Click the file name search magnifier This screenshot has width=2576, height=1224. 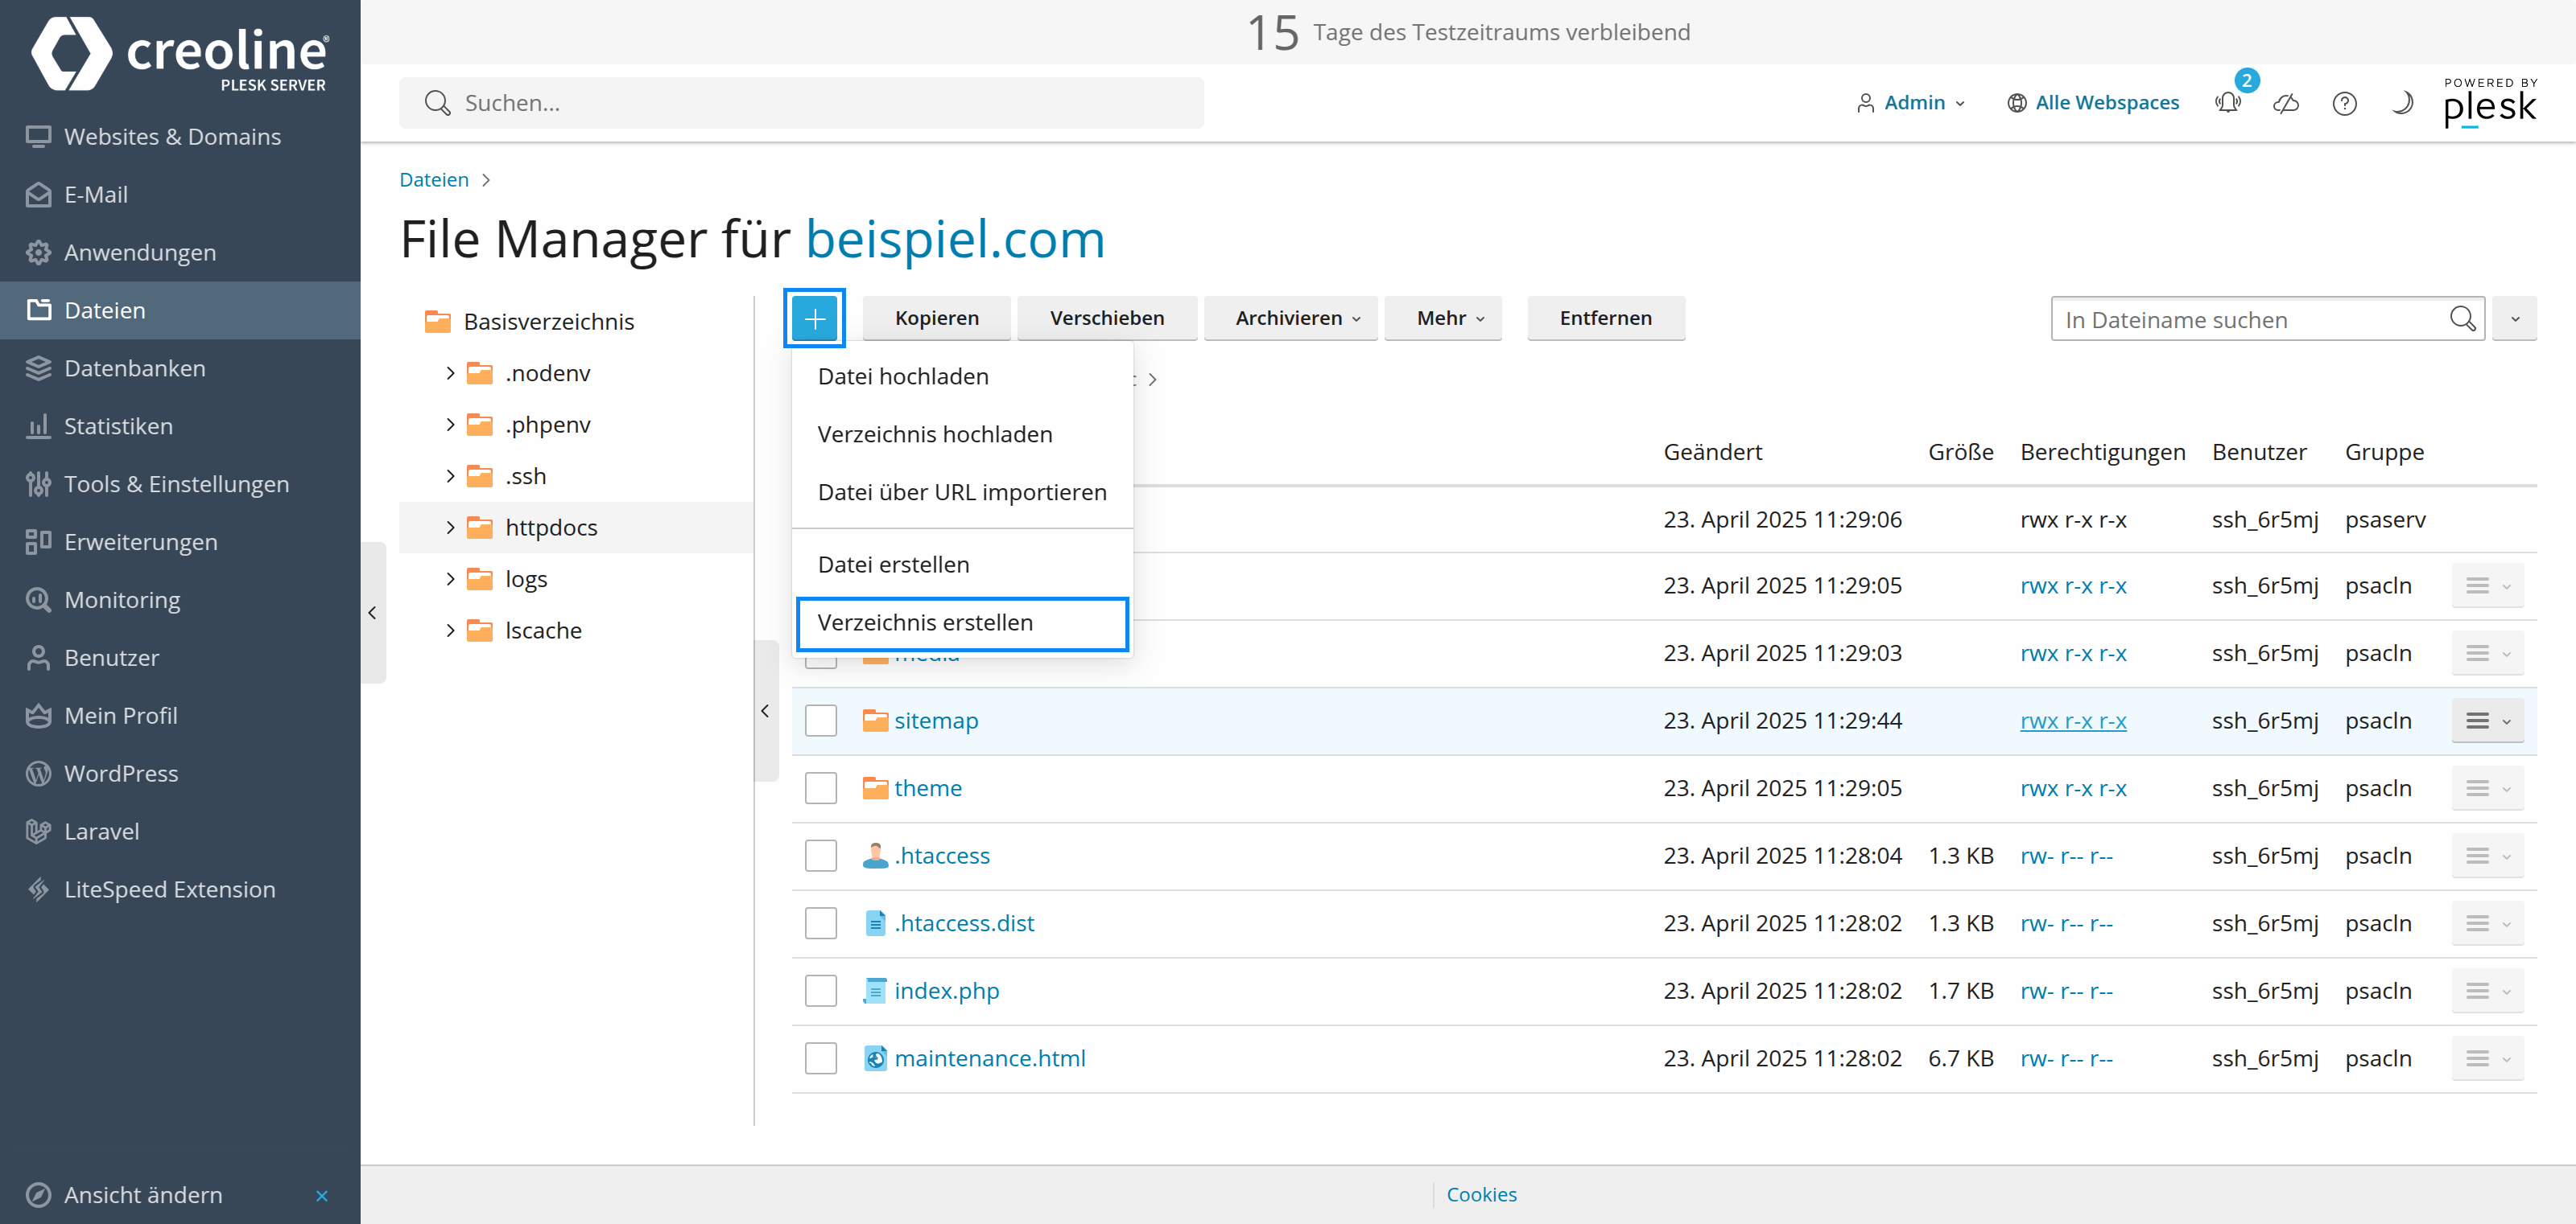tap(2462, 318)
